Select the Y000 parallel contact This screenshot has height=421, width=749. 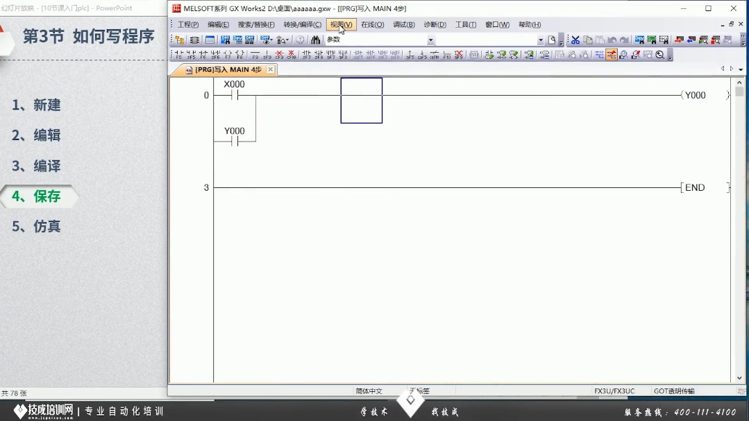[235, 141]
